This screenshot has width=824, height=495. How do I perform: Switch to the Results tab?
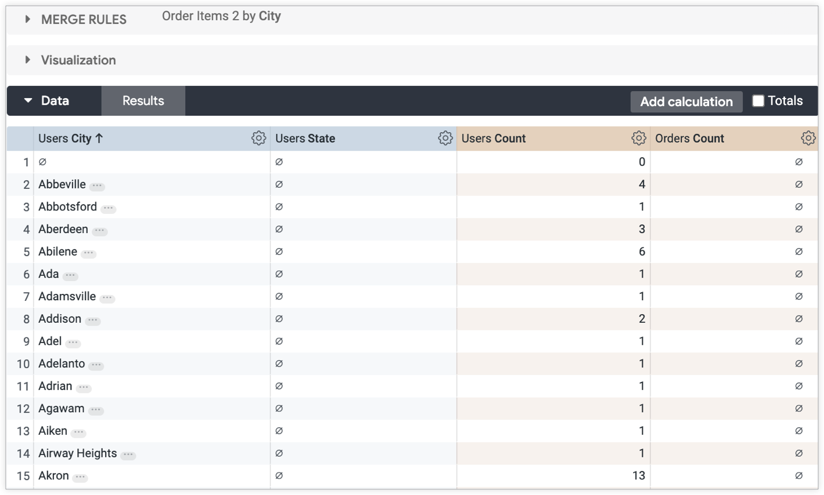tap(143, 100)
